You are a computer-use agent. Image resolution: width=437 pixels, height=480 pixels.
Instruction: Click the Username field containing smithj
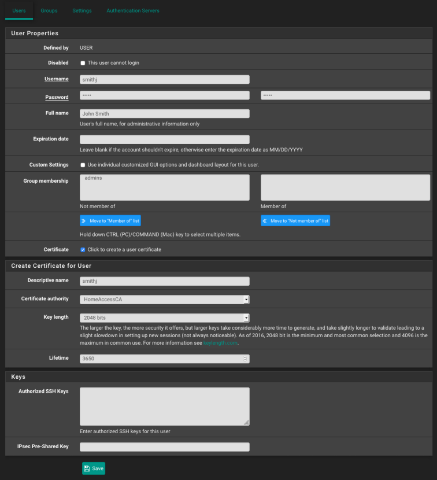[x=165, y=80]
